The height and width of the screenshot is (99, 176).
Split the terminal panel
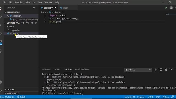(x=161, y=70)
